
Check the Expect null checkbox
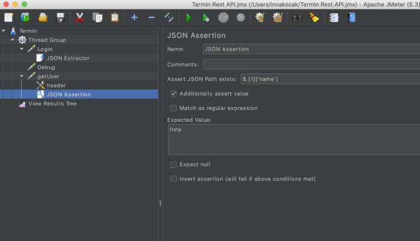pos(173,164)
